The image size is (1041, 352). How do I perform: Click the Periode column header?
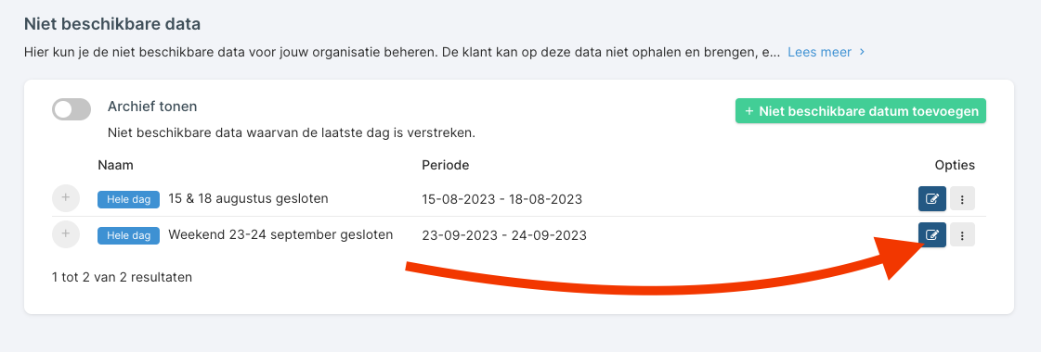click(446, 165)
